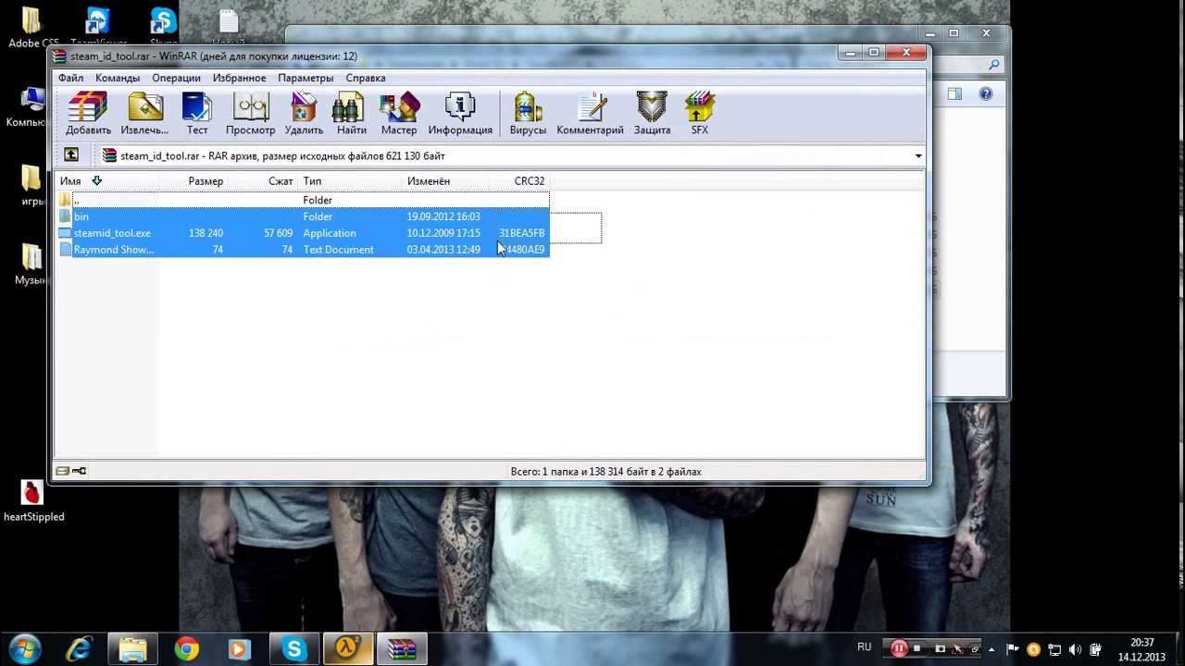Image resolution: width=1185 pixels, height=666 pixels.
Task: Sort by Тип column header
Action: (351, 180)
